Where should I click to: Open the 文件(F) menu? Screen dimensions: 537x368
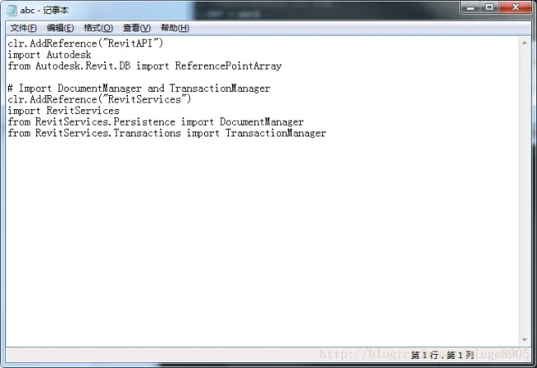pyautogui.click(x=23, y=28)
